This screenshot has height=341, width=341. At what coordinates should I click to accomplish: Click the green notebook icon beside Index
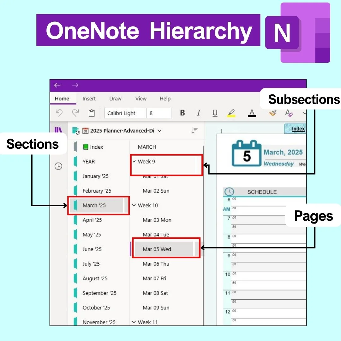coord(86,147)
